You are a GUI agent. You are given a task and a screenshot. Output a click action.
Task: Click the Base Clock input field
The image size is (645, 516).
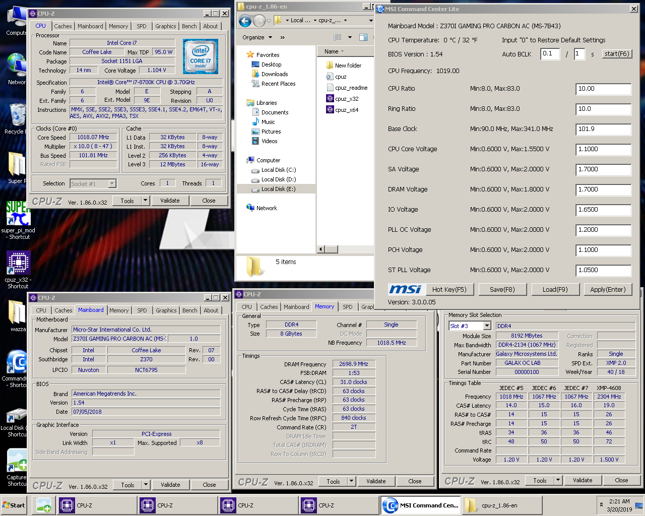(604, 130)
